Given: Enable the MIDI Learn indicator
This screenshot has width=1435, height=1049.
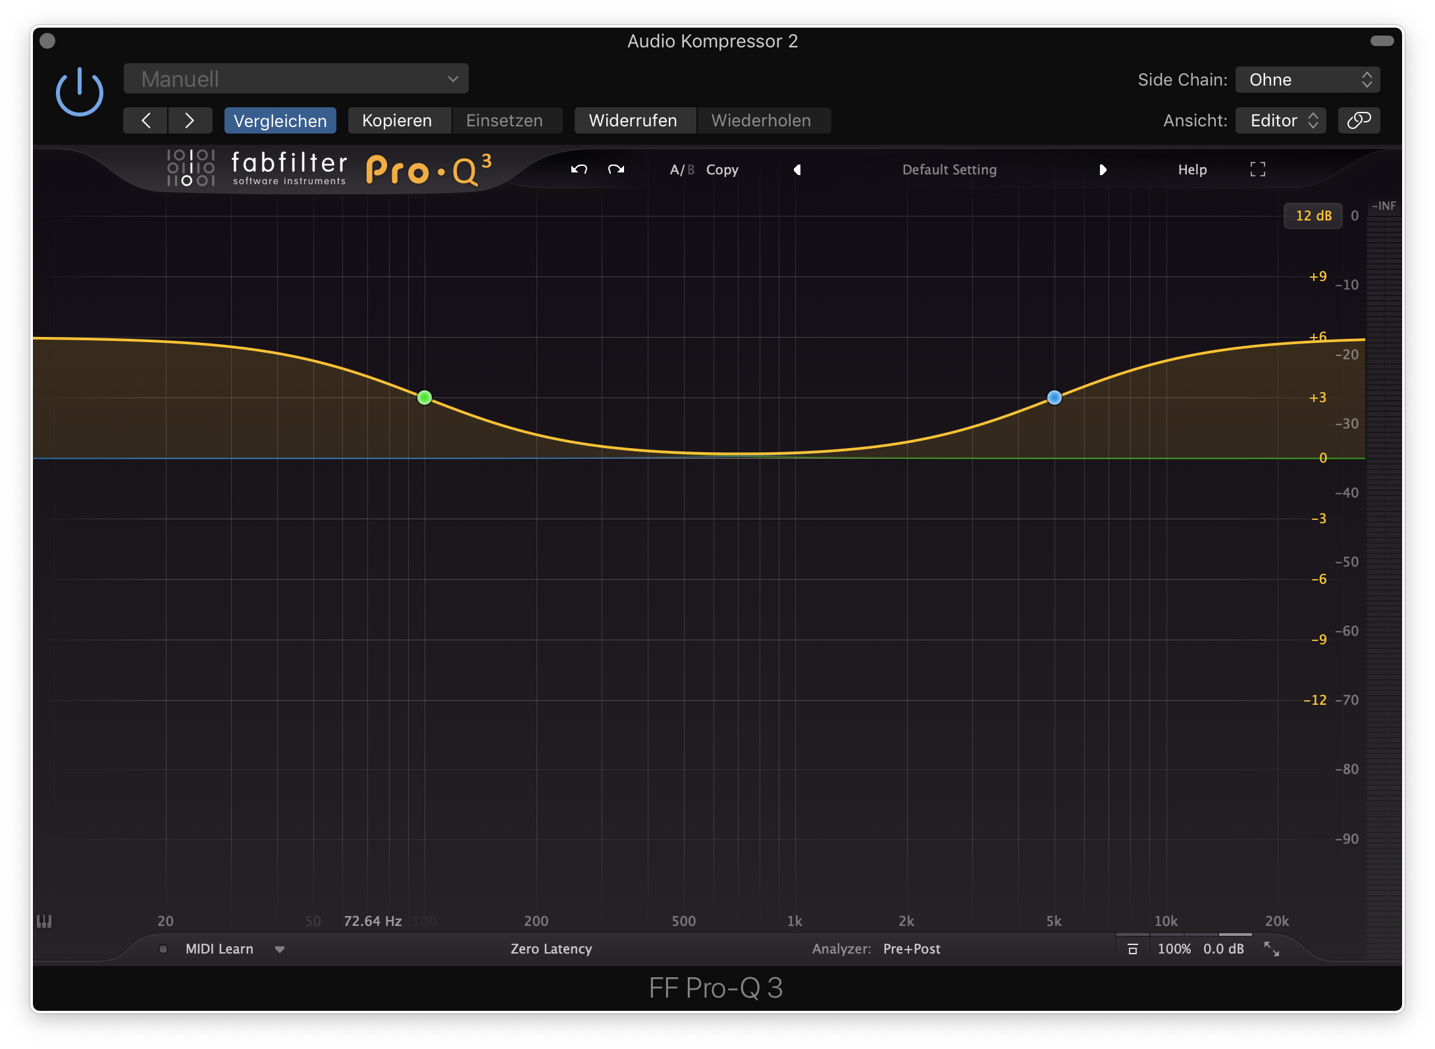Looking at the screenshot, I should pyautogui.click(x=163, y=949).
